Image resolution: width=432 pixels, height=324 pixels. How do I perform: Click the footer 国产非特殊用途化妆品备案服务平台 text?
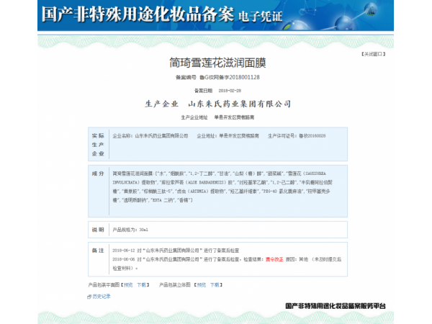[336, 306]
